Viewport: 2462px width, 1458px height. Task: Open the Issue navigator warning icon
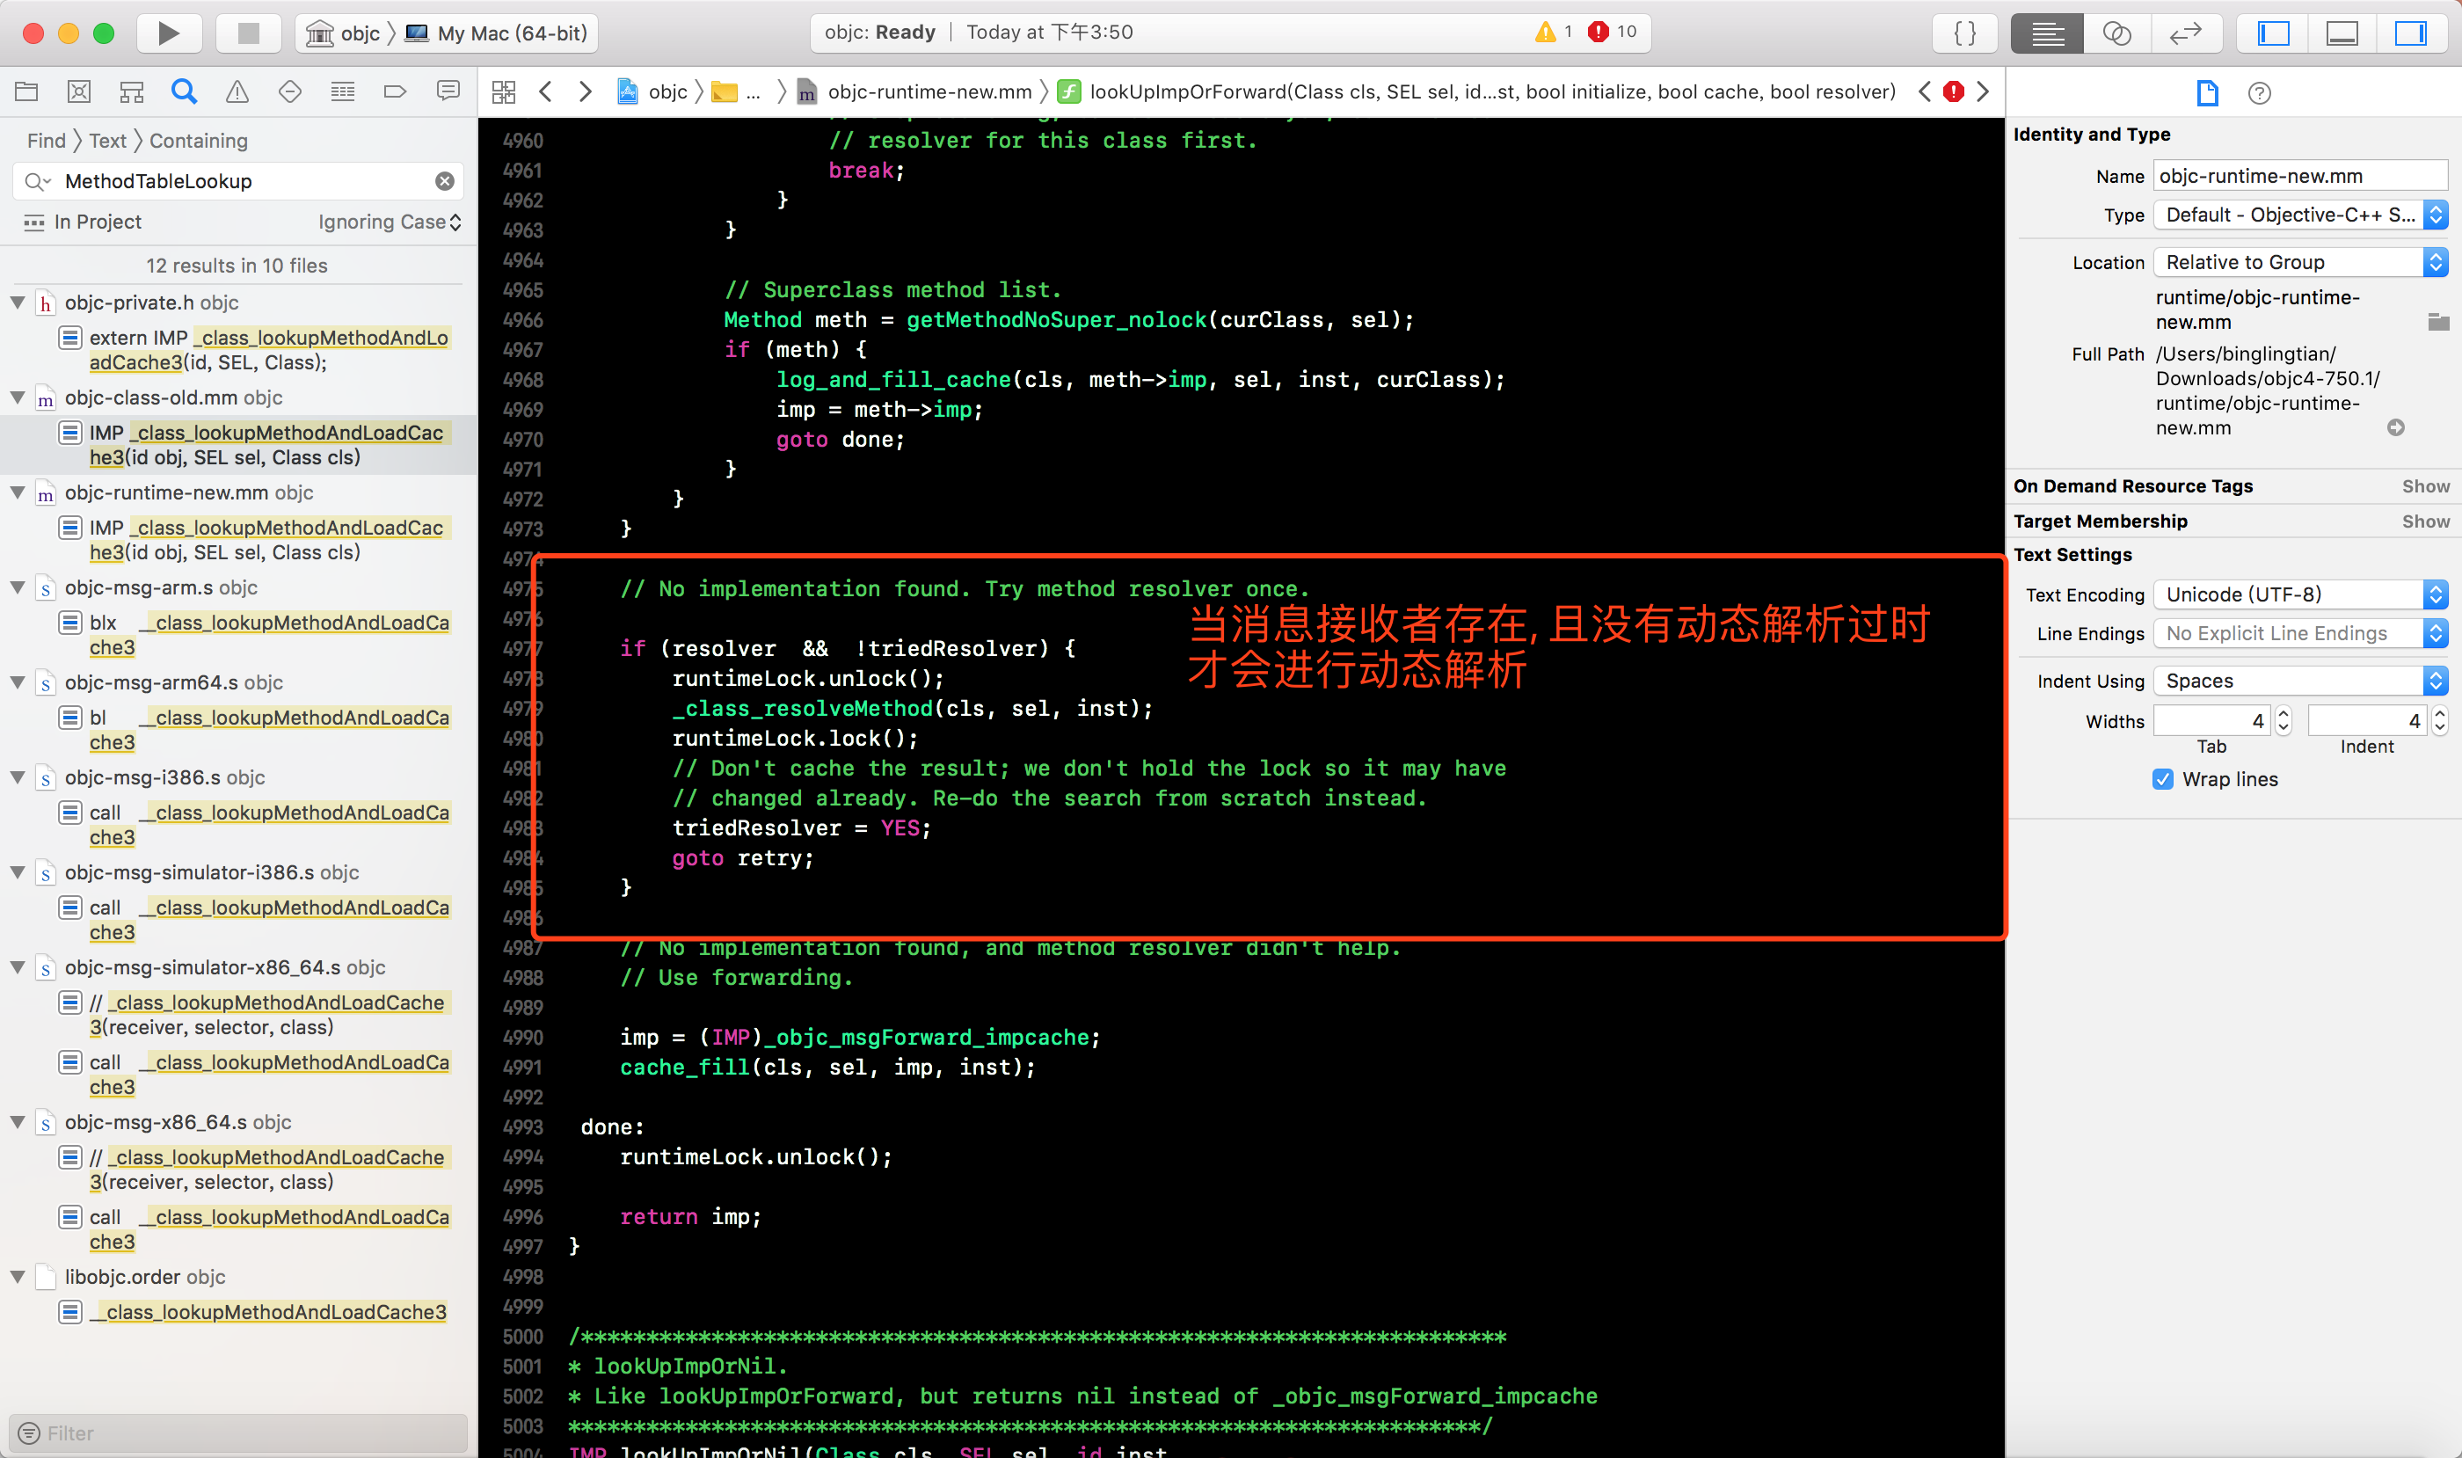(237, 92)
